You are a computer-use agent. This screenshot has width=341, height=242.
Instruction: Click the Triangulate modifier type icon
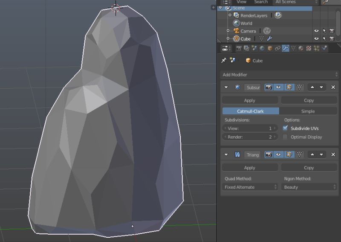click(x=237, y=155)
